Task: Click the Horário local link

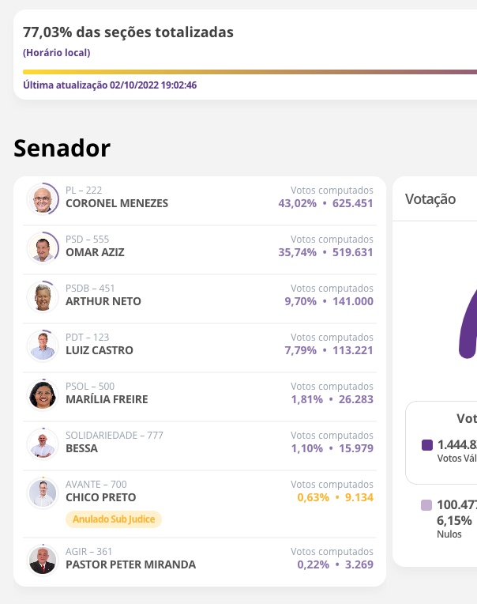Action: coord(57,53)
